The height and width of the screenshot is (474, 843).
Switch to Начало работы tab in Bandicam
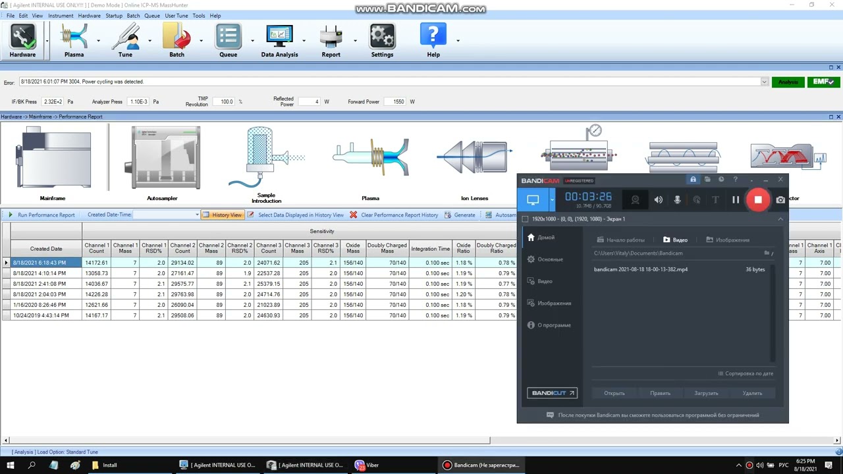(620, 240)
